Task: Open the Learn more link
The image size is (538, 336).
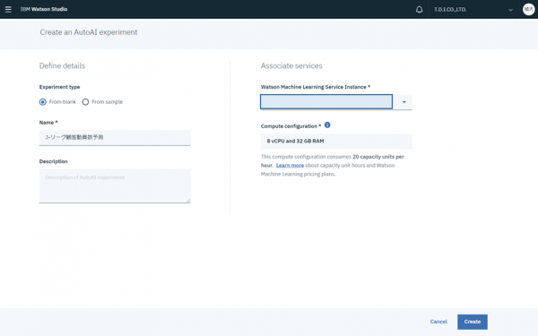Action: tap(290, 165)
